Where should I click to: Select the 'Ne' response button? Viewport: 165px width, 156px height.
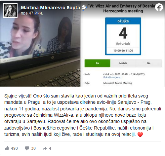[149, 63]
